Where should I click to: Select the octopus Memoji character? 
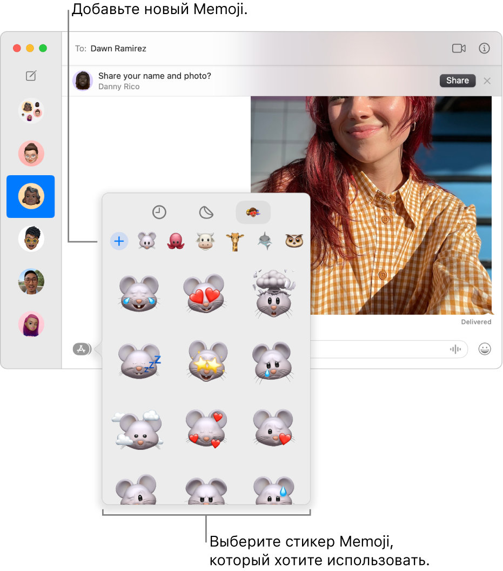176,241
